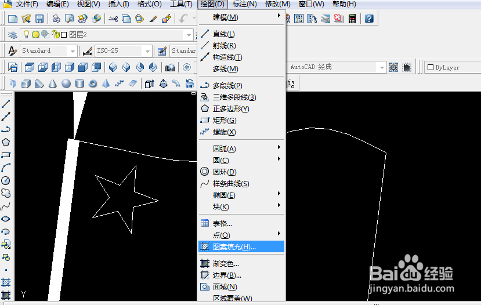Image resolution: width=481 pixels, height=305 pixels.
Task: Select the Sphere solid tool
Action: [66, 83]
